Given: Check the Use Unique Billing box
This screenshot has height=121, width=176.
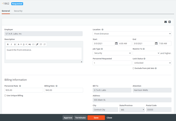Looking at the screenshot, I should 5,96.
